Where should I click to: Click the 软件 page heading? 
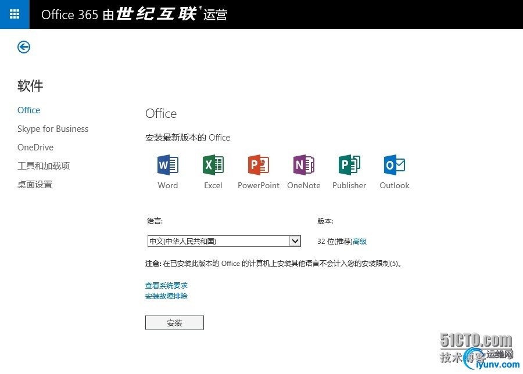tap(30, 86)
